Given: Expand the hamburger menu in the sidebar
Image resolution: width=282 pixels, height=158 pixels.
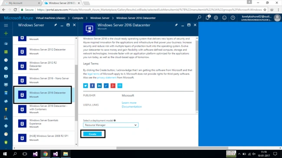Looking at the screenshot, I should 6,25.
